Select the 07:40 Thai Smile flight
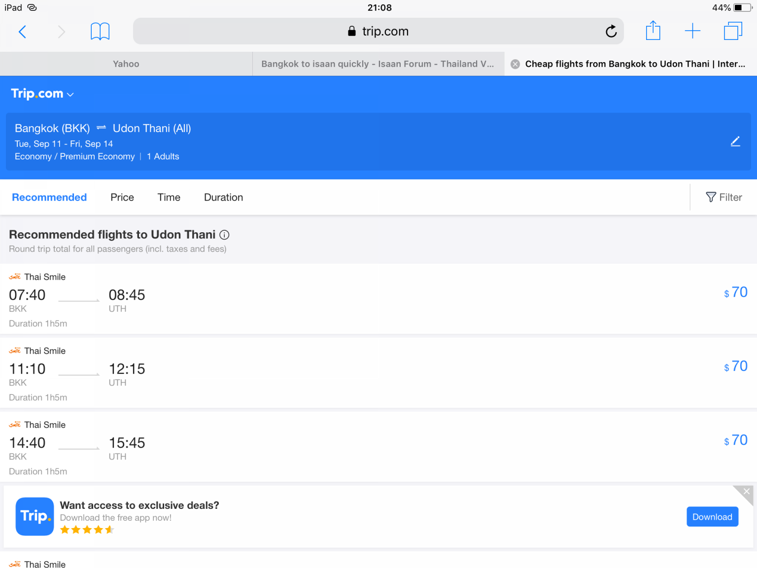 pyautogui.click(x=378, y=299)
